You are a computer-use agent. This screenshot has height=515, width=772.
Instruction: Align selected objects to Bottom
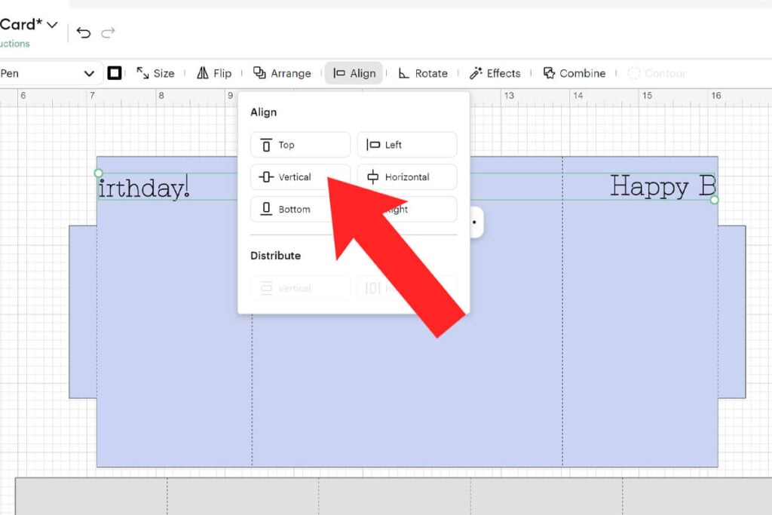coord(289,209)
